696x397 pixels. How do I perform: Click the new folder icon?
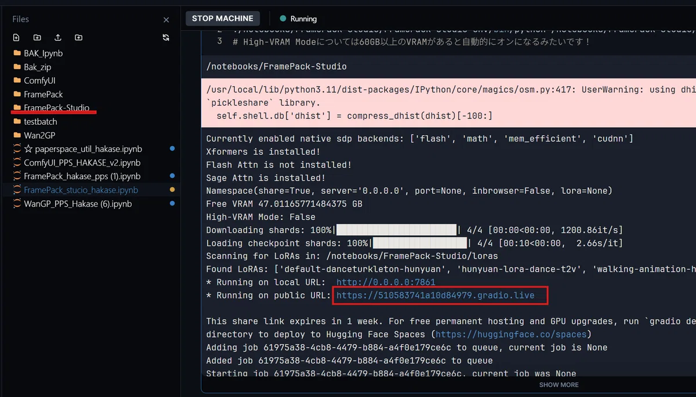tap(37, 38)
